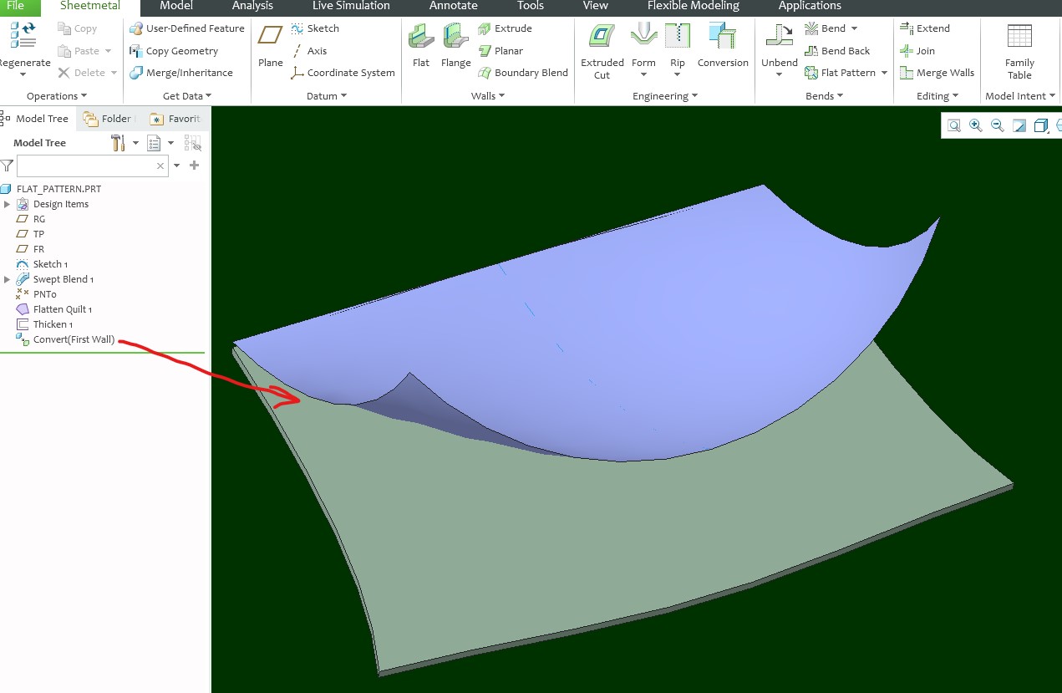Switch to the Analysis ribbon tab
Screen dimensions: 1062x693
point(252,7)
